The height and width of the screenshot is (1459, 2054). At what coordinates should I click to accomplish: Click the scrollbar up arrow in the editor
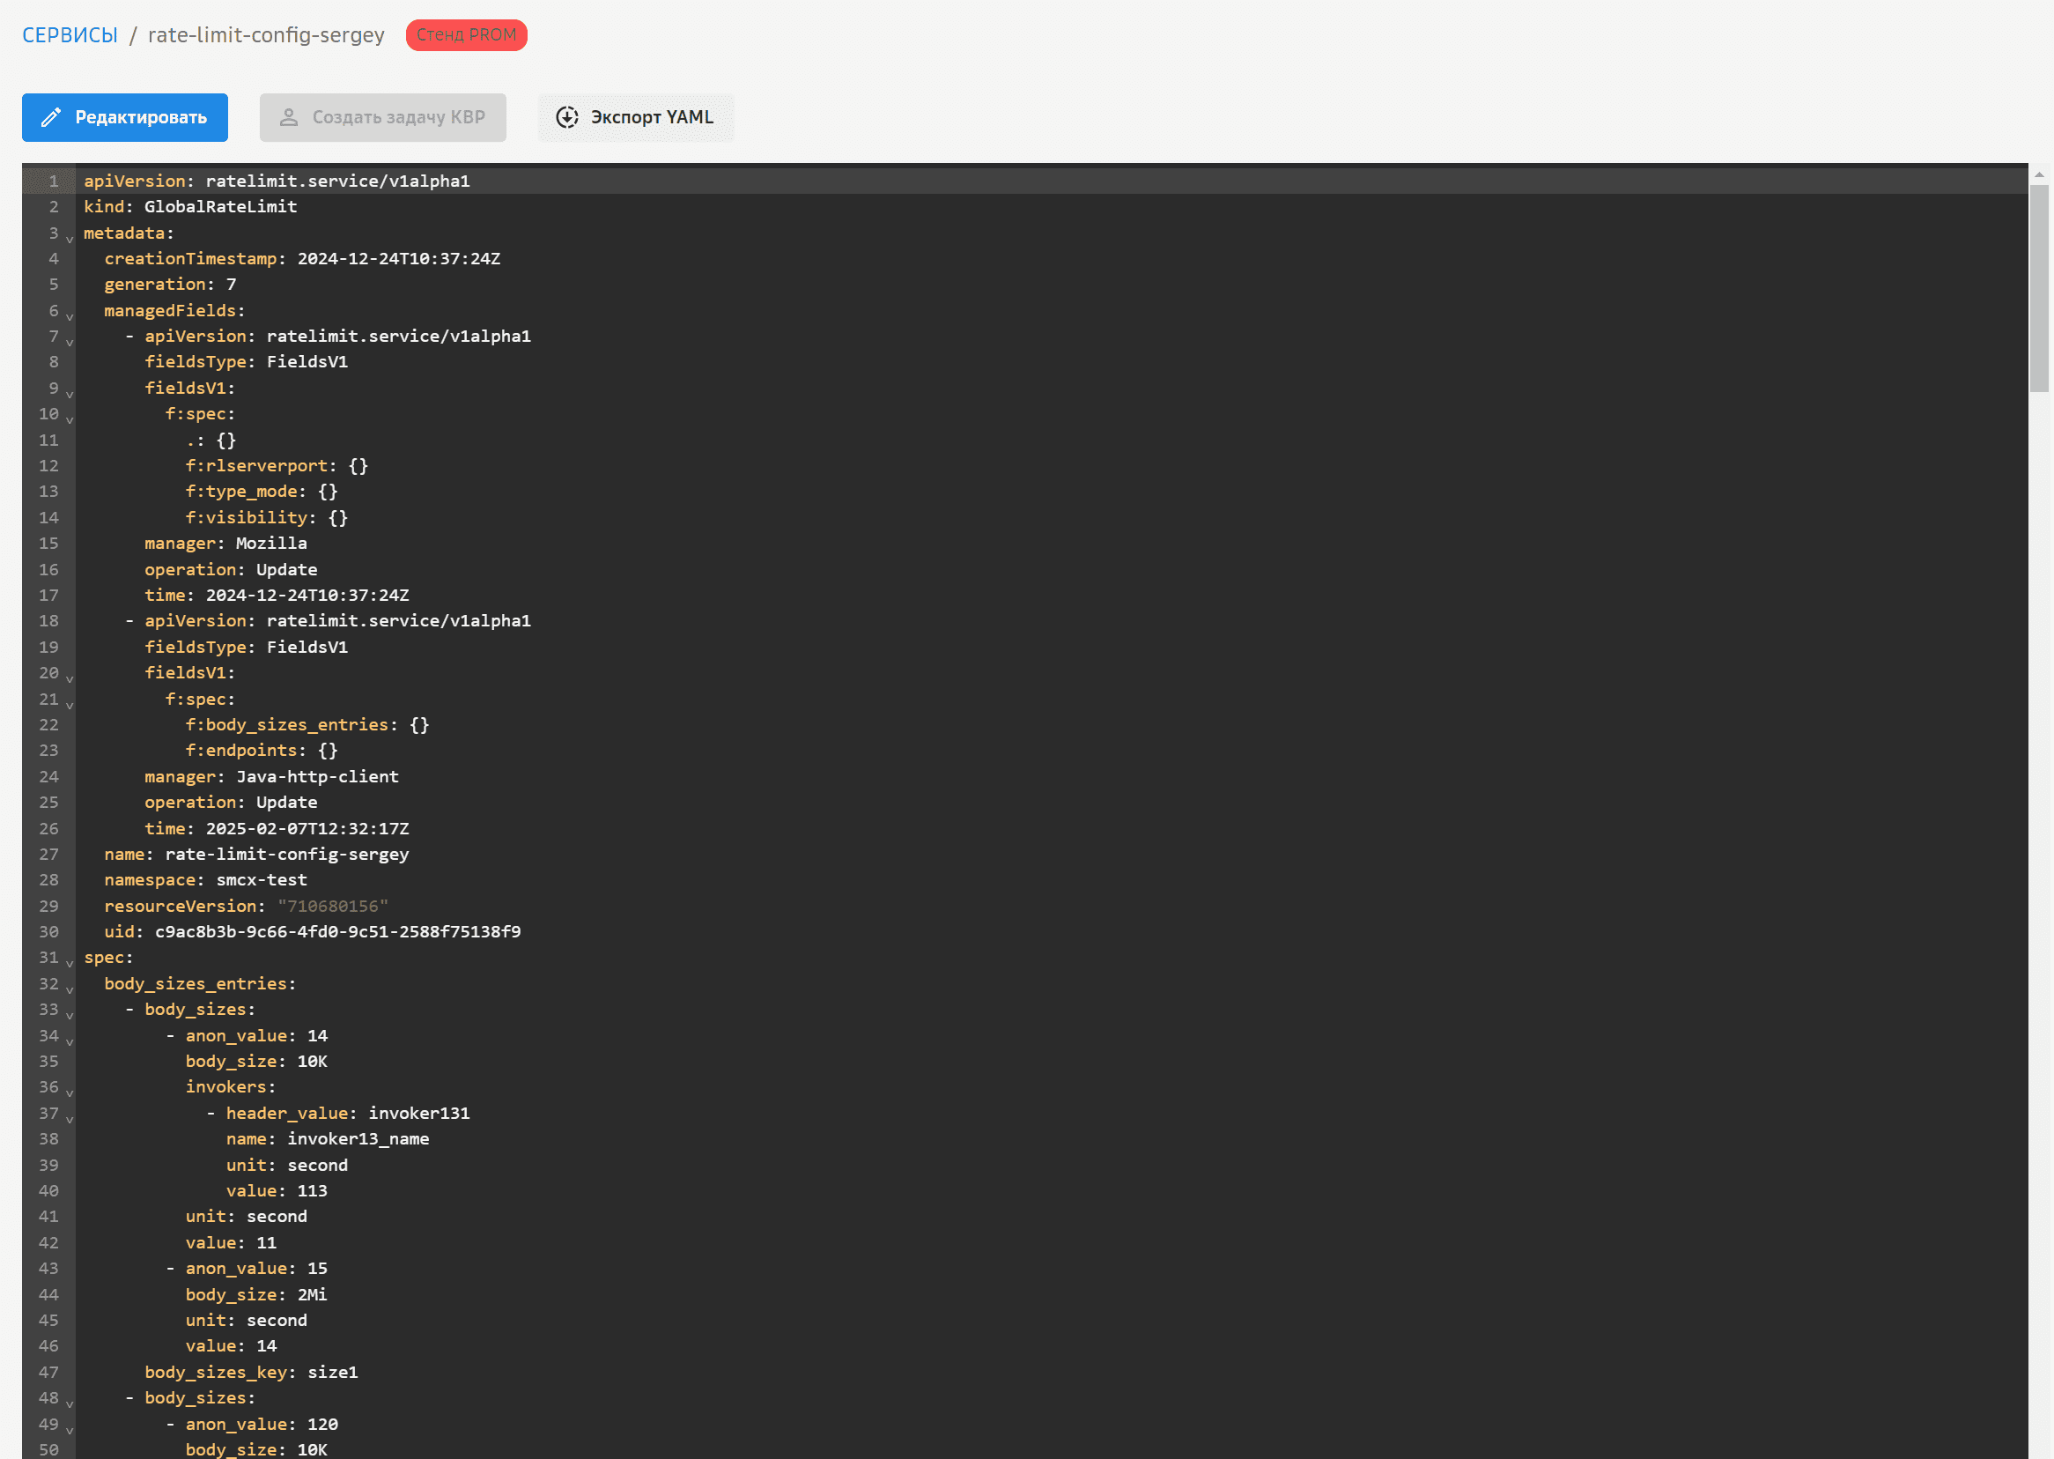pyautogui.click(x=2039, y=174)
